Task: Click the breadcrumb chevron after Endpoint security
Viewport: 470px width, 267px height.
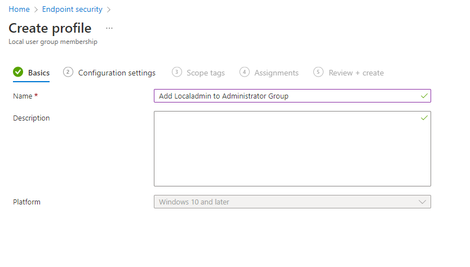Action: tap(109, 10)
